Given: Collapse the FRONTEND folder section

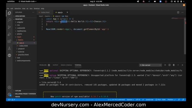Looking at the screenshot, I should 25,19.
